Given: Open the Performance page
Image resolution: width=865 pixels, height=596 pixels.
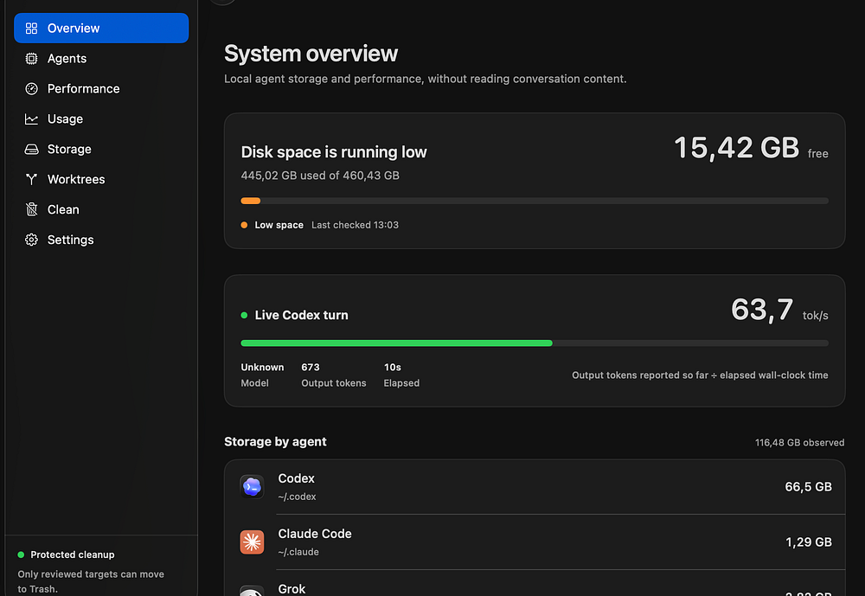Looking at the screenshot, I should click(x=101, y=89).
